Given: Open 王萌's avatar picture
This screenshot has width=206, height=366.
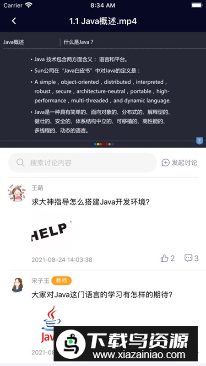Looking at the screenshot, I should (x=17, y=193).
